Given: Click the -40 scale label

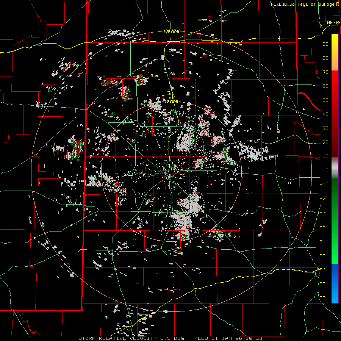Looking at the screenshot, I should [x=324, y=227].
